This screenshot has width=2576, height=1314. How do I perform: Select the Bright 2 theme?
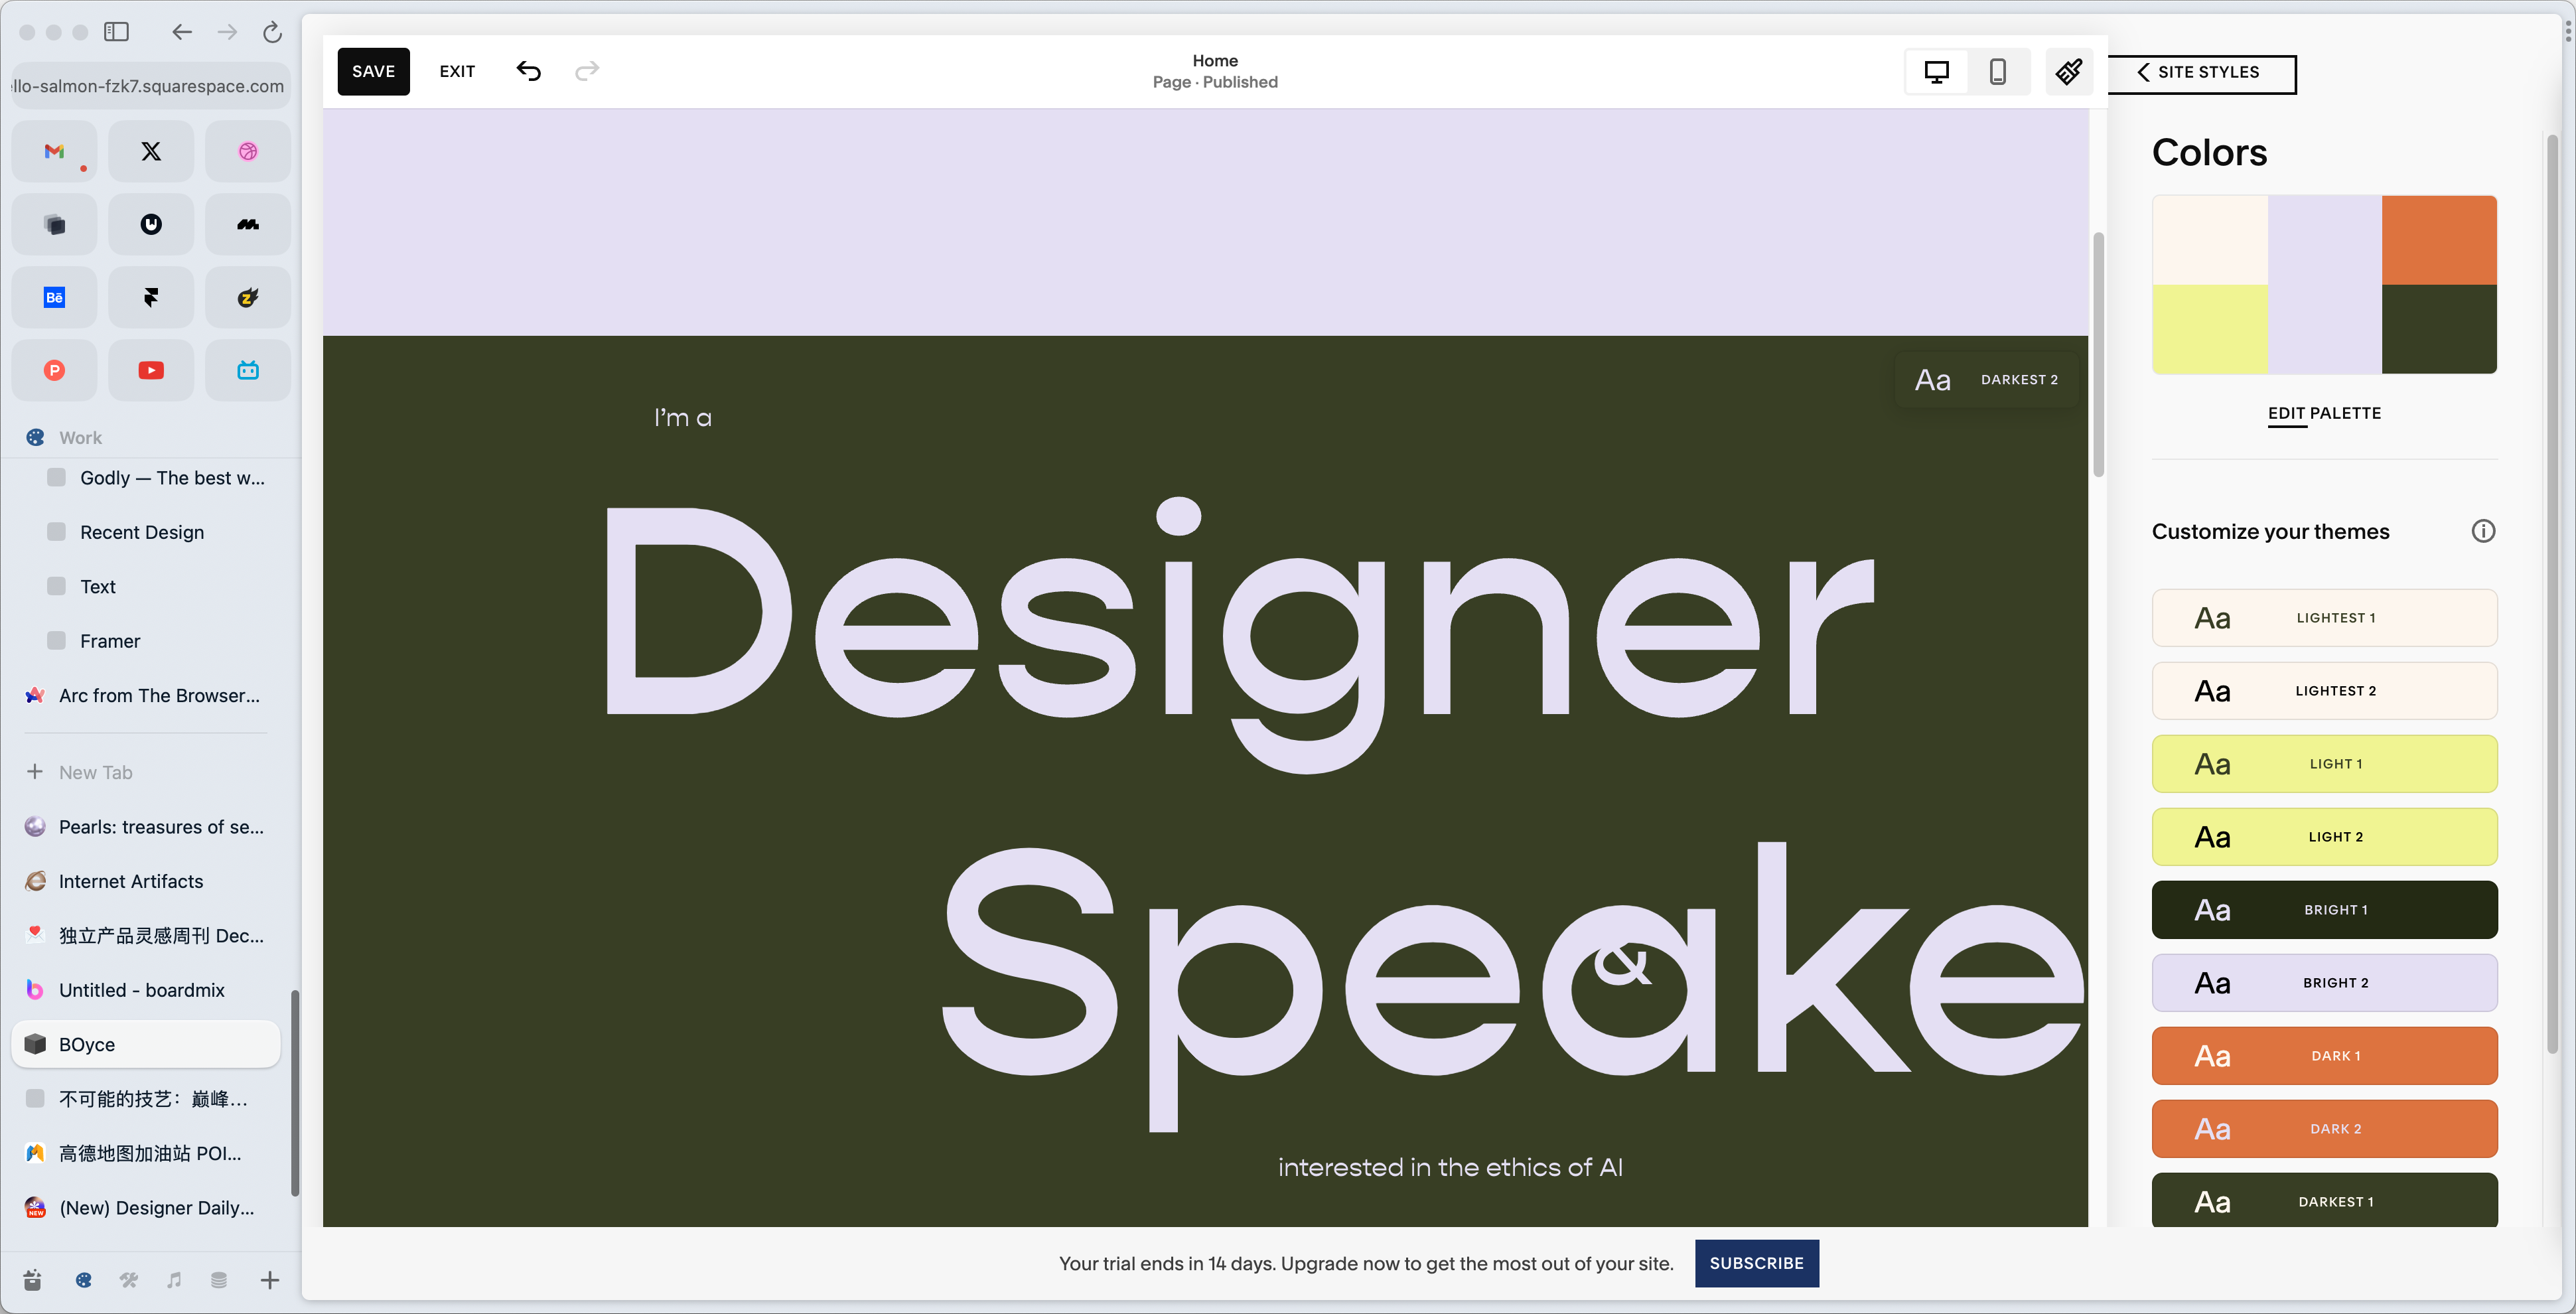point(2323,983)
